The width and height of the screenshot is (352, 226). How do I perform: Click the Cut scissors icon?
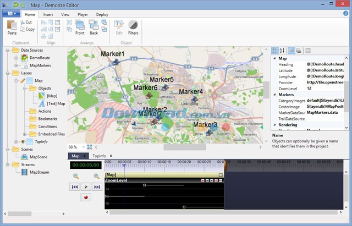[x=22, y=22]
